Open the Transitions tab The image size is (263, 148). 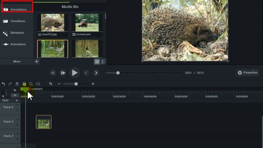[17, 21]
